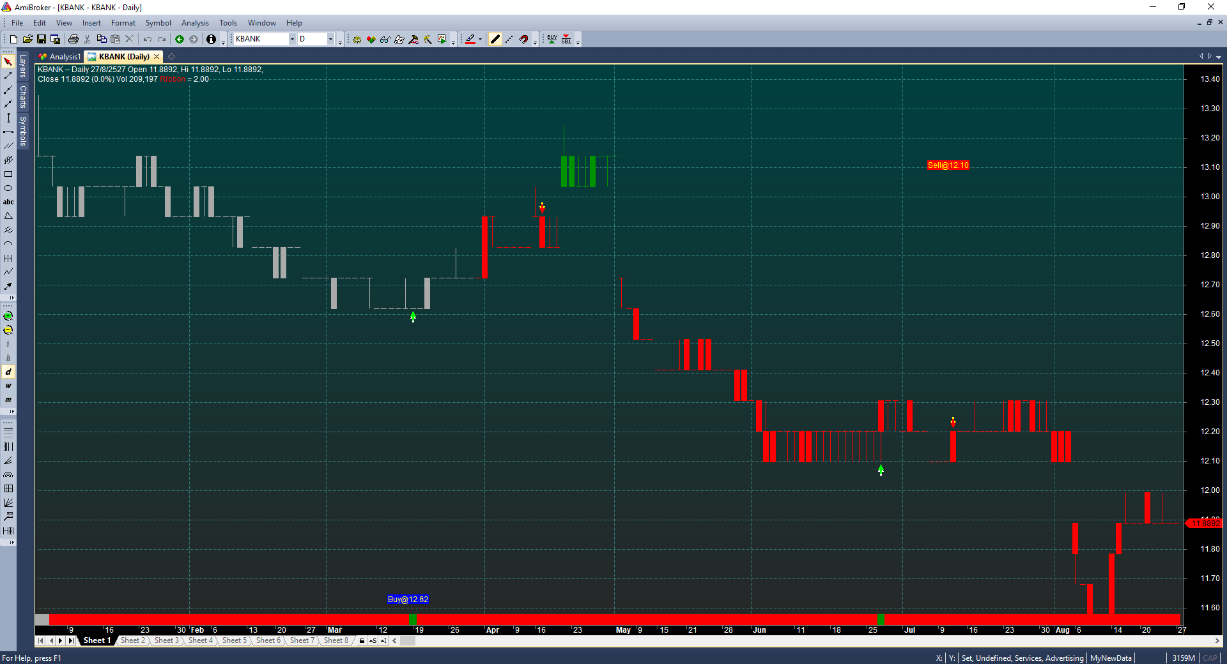Select the Ellipse drawing tool
The image size is (1227, 664).
tap(8, 188)
